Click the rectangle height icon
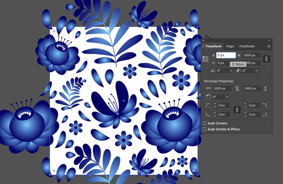Image resolution: width=283 pixels, height=184 pixels. click(265, 88)
